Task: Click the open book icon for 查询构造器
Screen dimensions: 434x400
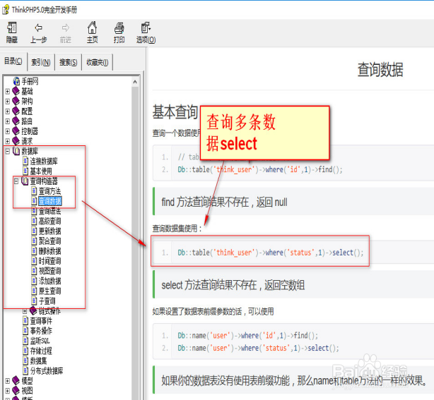Action: pos(25,181)
